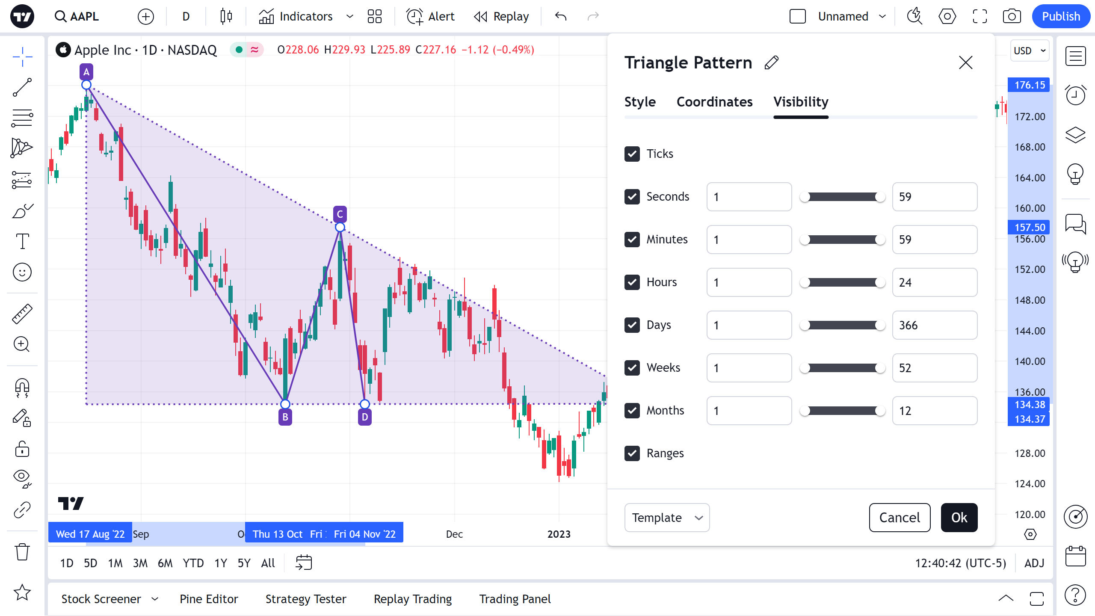Expand the Stock Screener dropdown arrow
The height and width of the screenshot is (616, 1095).
[155, 599]
